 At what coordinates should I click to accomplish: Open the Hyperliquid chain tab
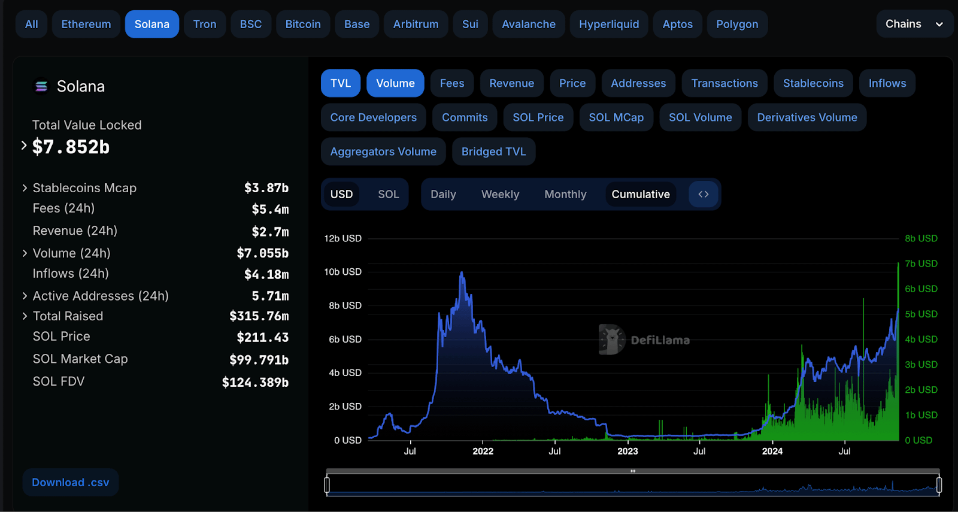click(x=608, y=25)
